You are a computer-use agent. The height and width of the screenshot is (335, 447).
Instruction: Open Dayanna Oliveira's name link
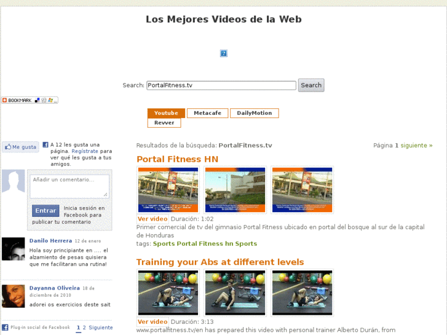click(x=55, y=288)
